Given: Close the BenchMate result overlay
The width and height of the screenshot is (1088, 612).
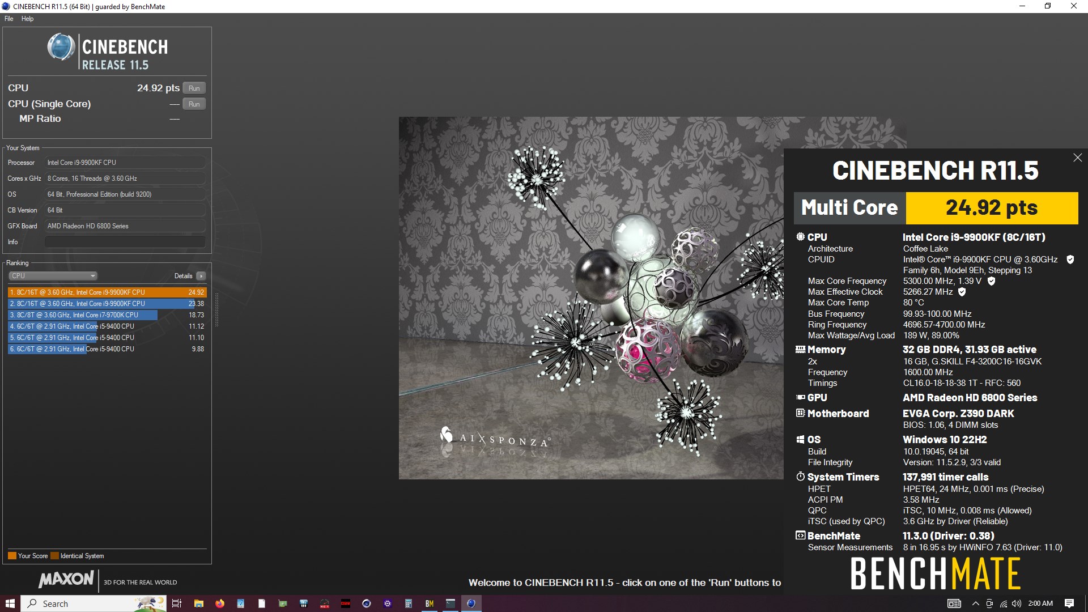Looking at the screenshot, I should pos(1077,158).
